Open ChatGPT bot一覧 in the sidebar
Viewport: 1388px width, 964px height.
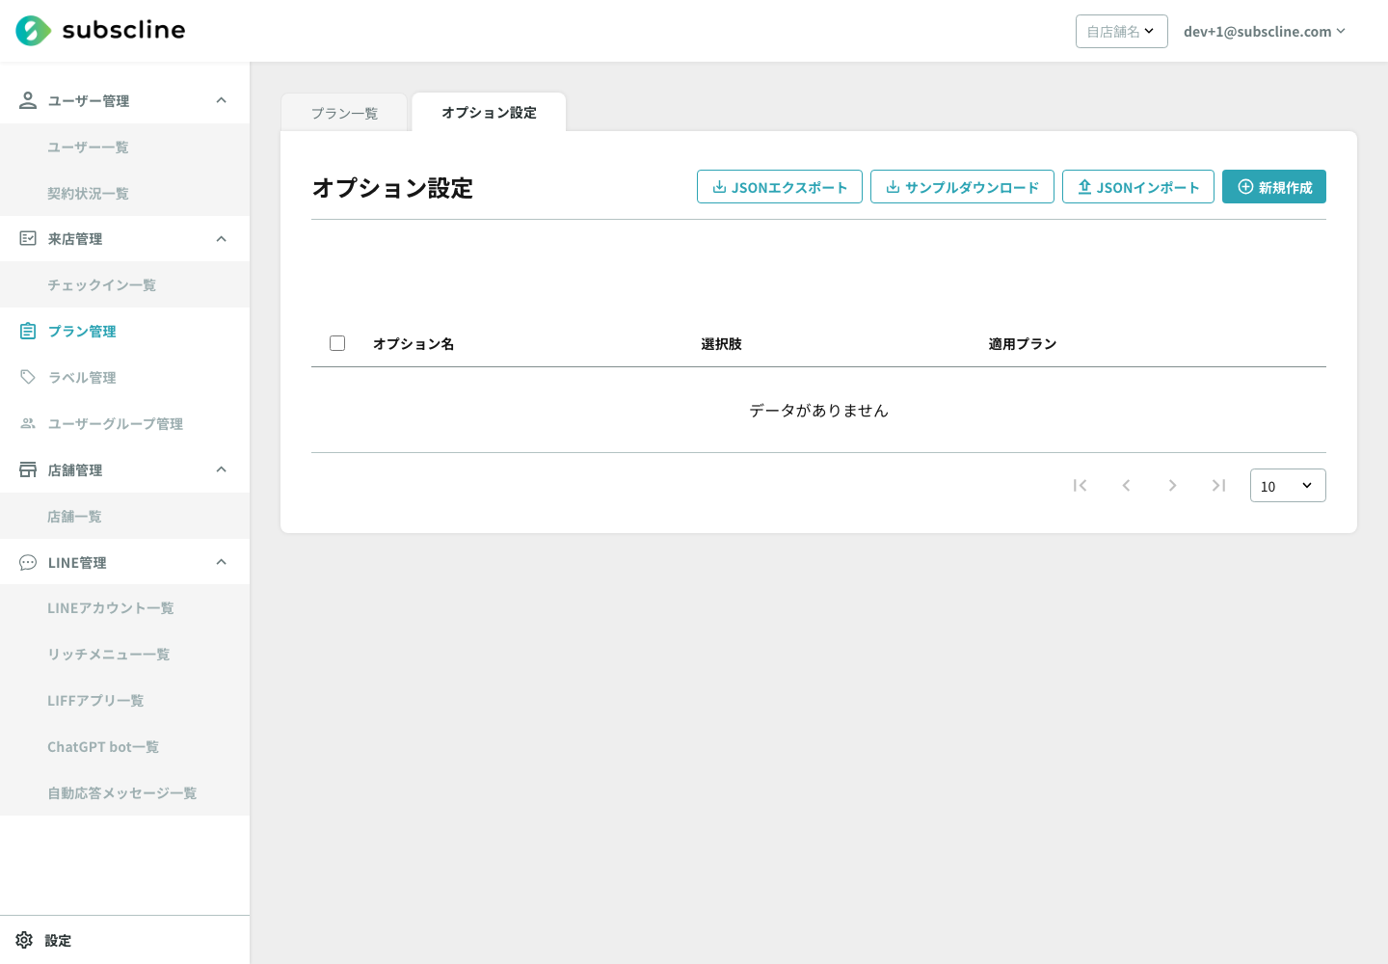click(x=124, y=746)
